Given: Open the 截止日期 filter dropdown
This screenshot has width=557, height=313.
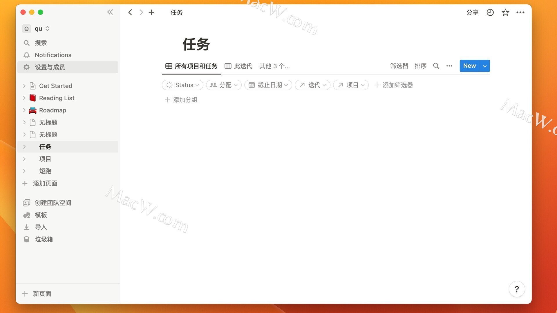Looking at the screenshot, I should [268, 85].
